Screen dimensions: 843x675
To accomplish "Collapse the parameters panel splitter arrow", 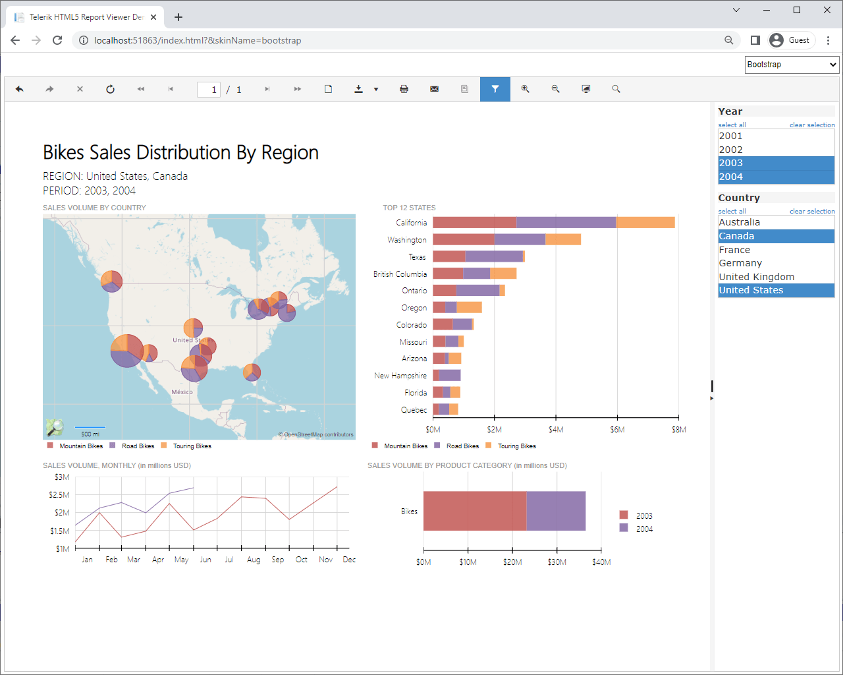I will (x=711, y=398).
